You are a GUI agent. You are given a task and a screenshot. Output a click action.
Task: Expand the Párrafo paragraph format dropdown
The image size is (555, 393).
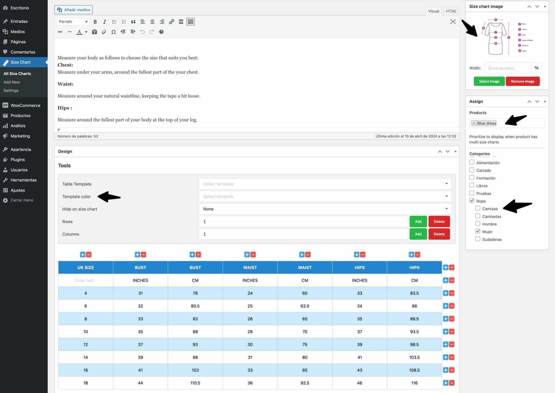[73, 22]
